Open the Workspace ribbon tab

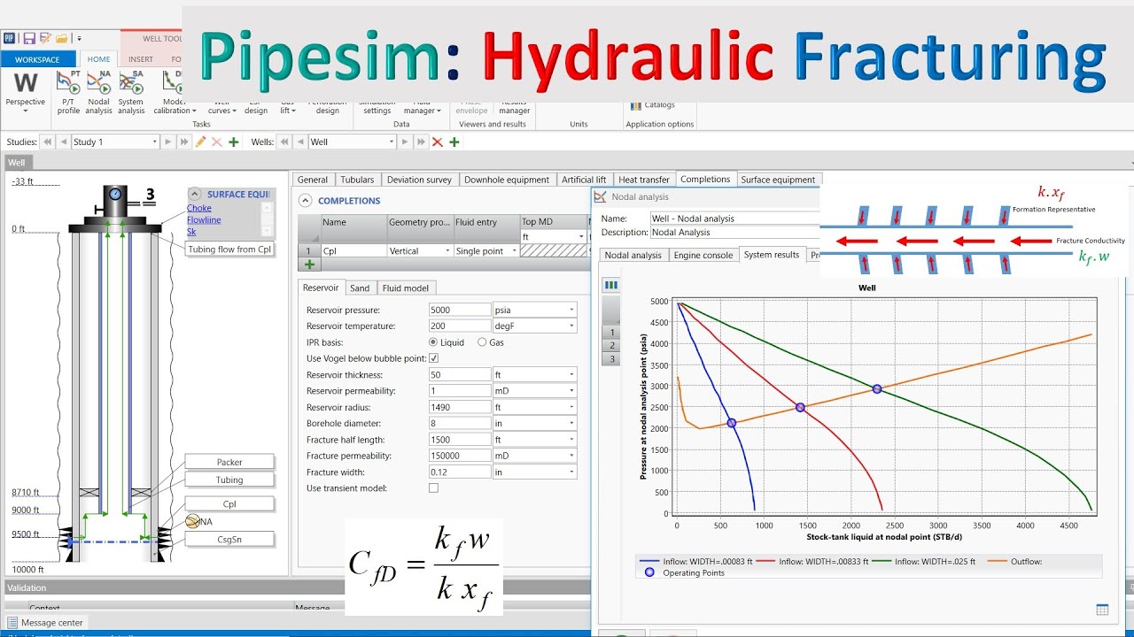tap(37, 59)
